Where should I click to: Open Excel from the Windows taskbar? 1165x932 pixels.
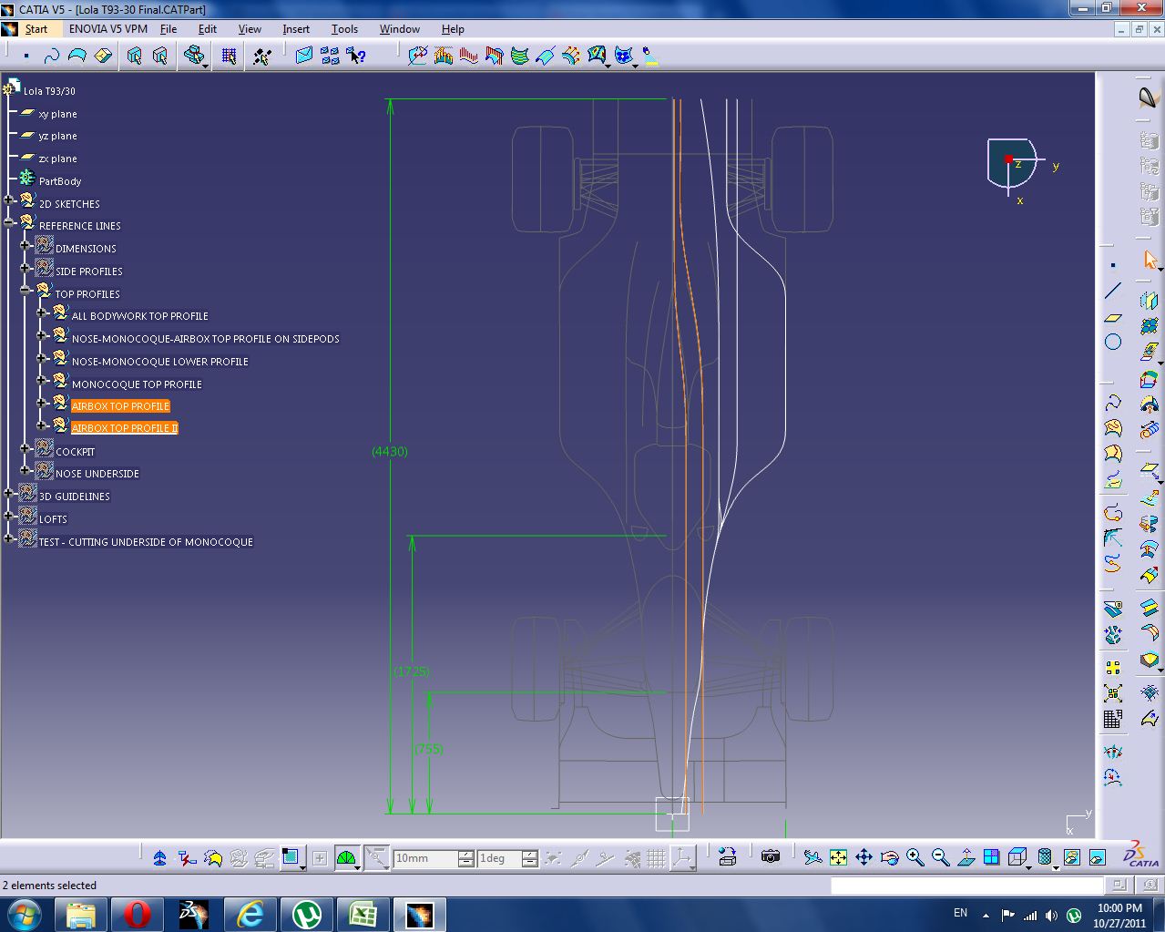(363, 914)
